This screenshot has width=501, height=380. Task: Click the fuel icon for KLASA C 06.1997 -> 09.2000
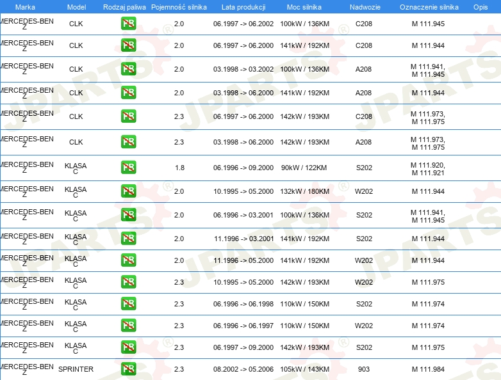(128, 347)
